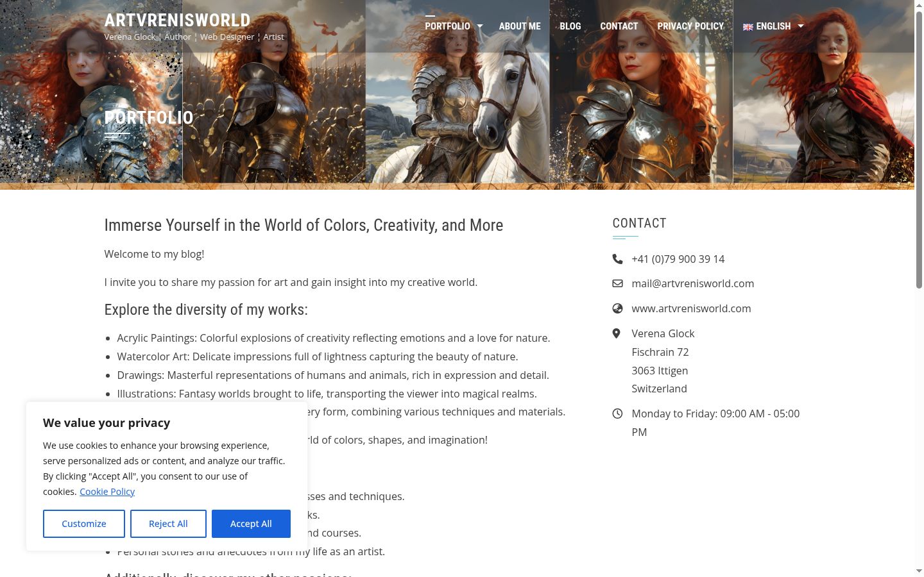This screenshot has width=924, height=577.
Task: Click the envelope email icon
Action: click(x=617, y=283)
